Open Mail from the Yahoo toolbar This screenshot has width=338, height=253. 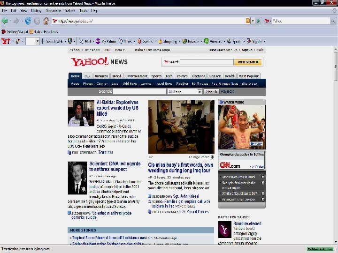coord(85,41)
